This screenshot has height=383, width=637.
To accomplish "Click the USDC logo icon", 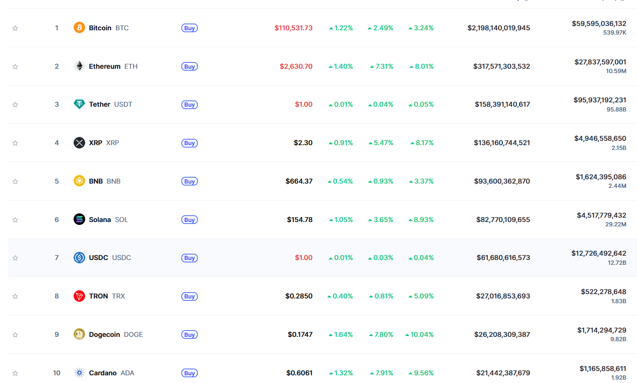I will click(x=79, y=258).
